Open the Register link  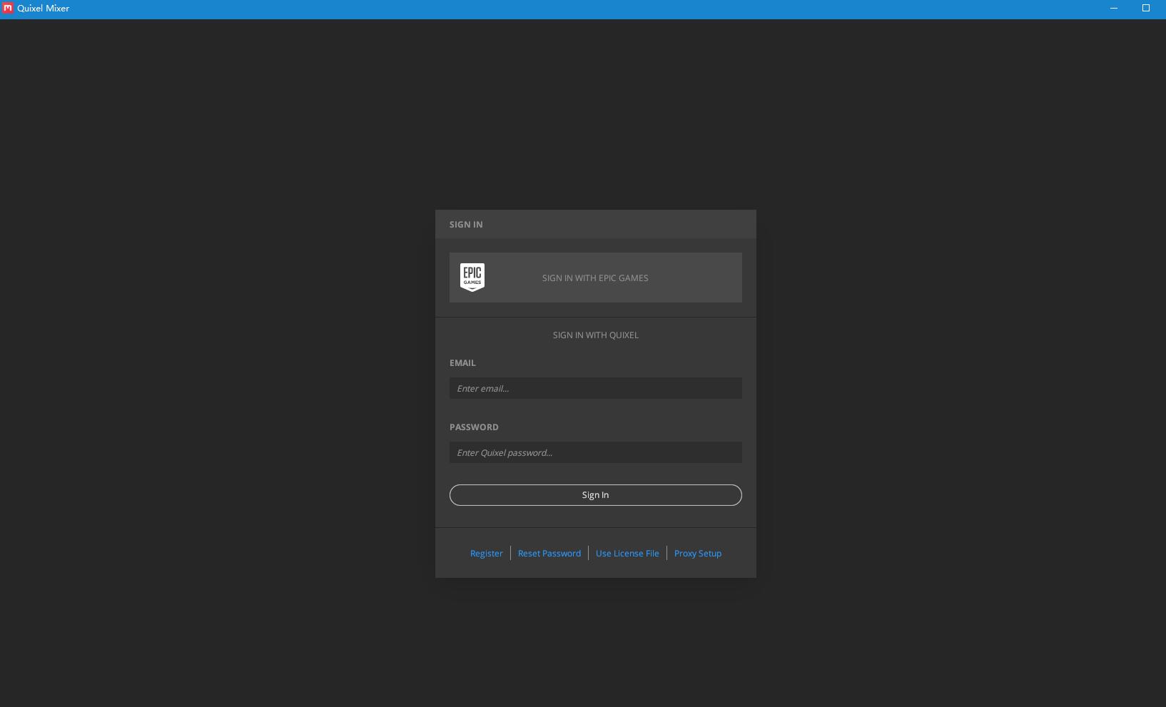pos(486,554)
